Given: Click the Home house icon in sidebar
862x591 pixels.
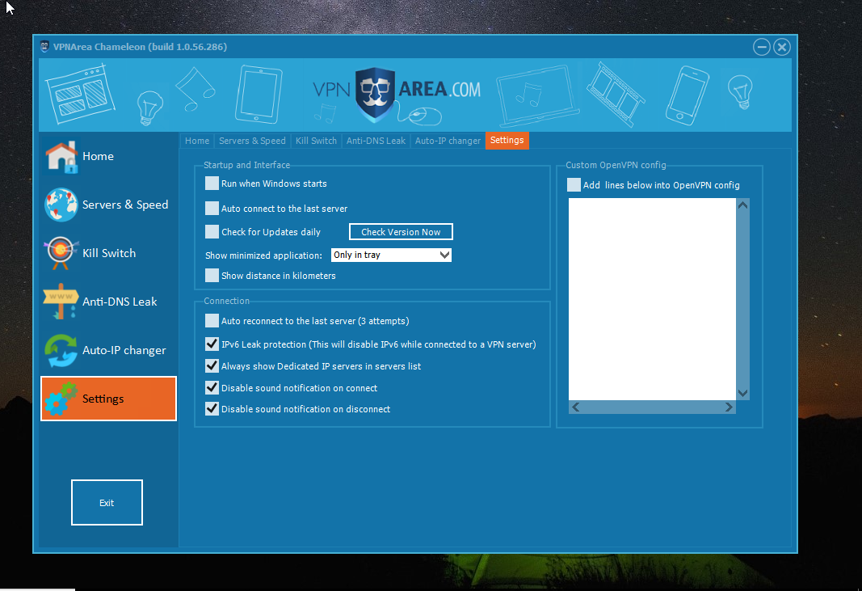Looking at the screenshot, I should pos(61,157).
